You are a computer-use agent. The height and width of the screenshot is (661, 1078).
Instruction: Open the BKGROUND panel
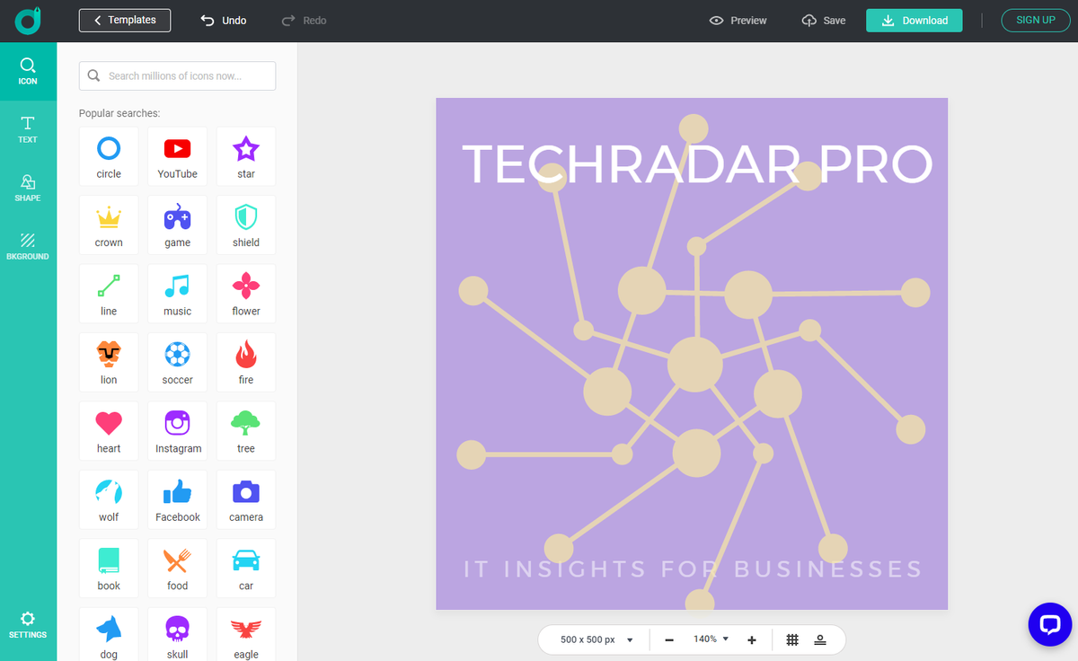pyautogui.click(x=28, y=247)
